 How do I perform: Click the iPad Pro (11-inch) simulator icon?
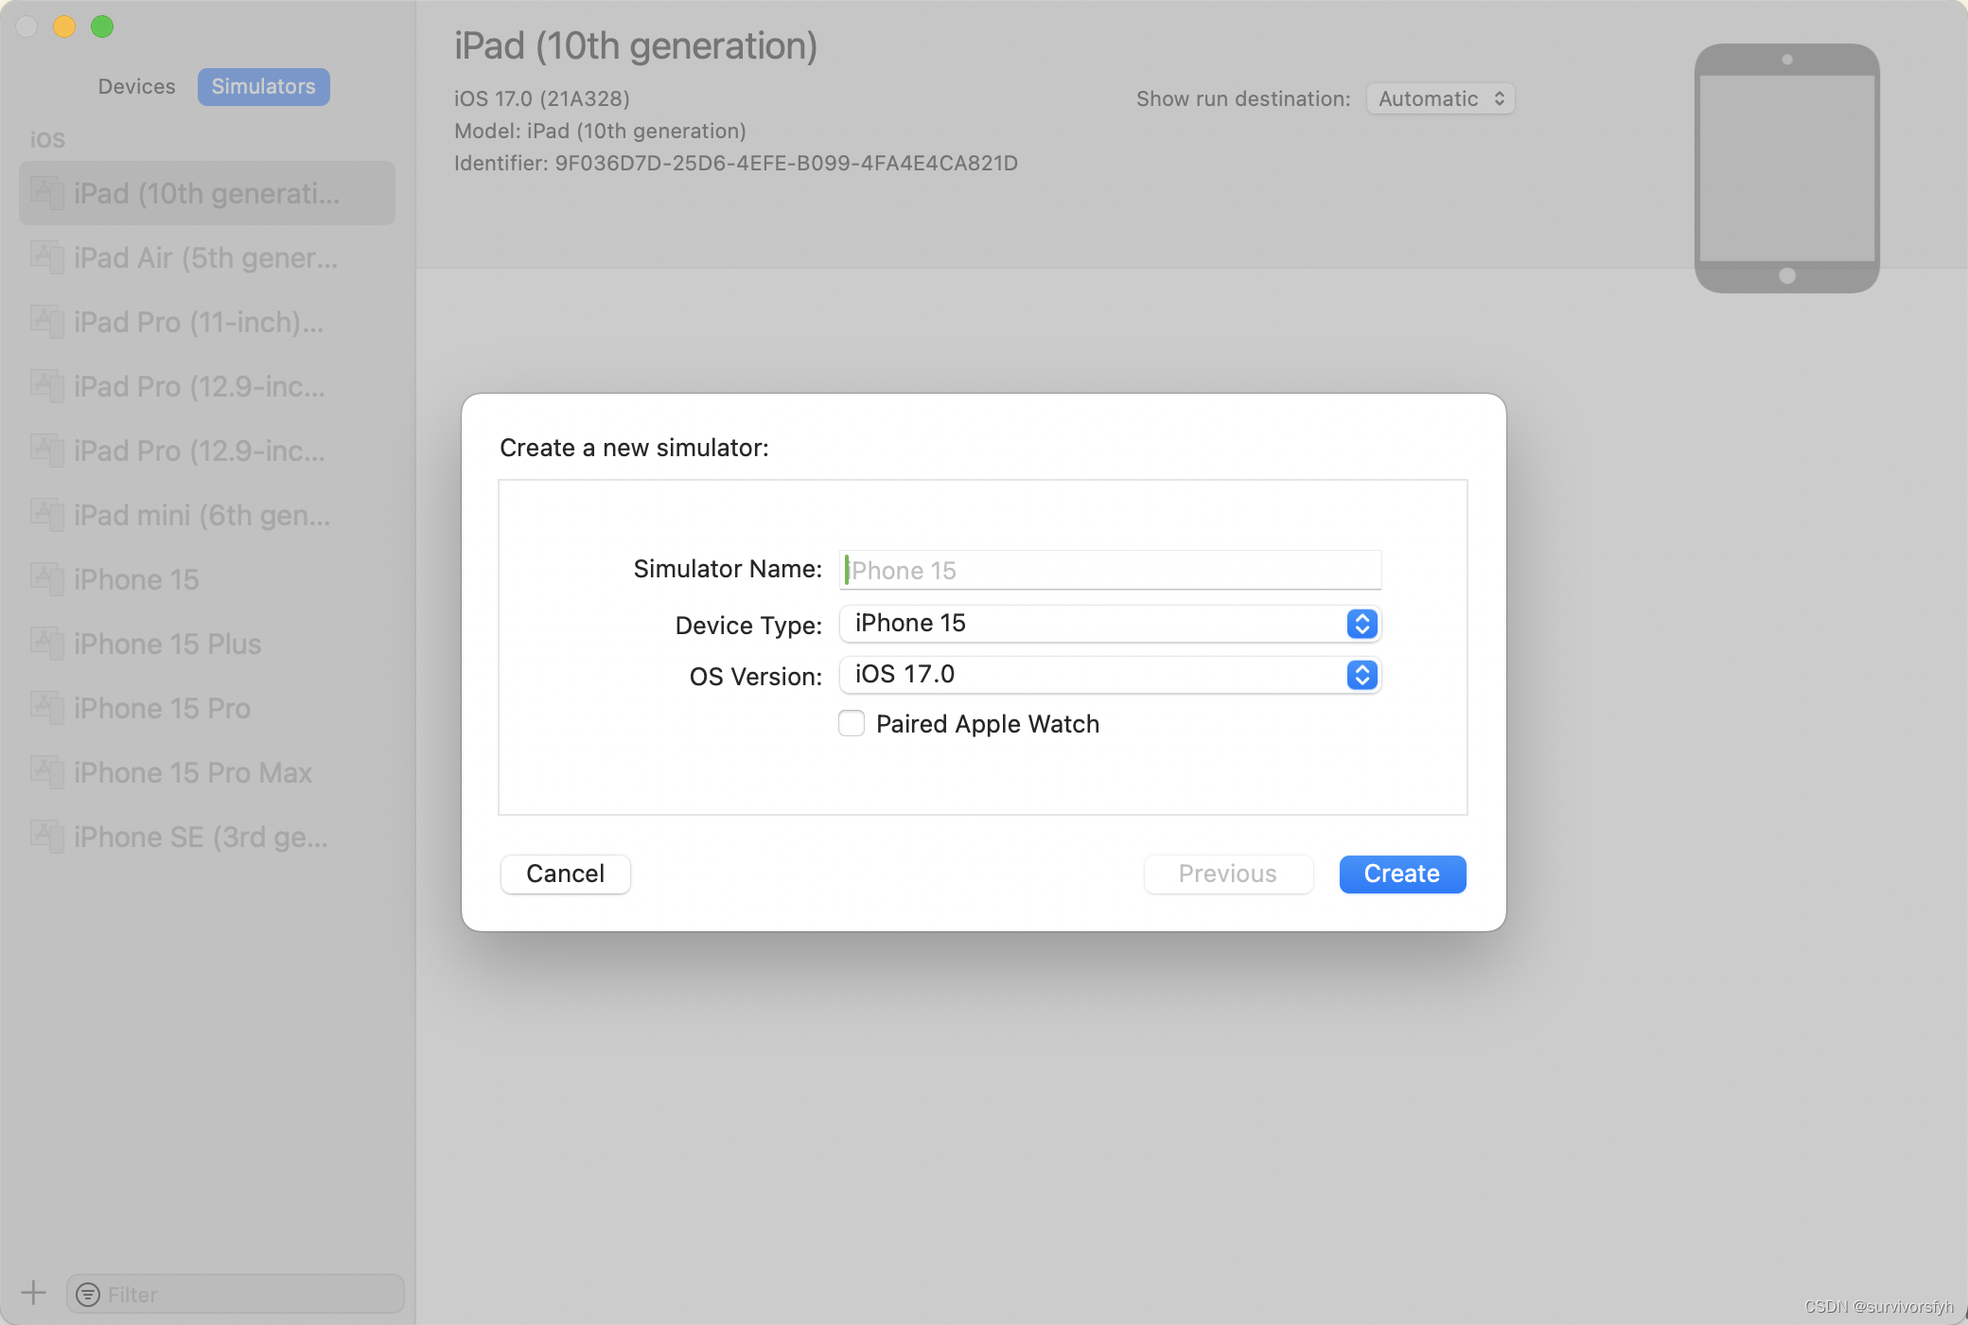coord(46,322)
